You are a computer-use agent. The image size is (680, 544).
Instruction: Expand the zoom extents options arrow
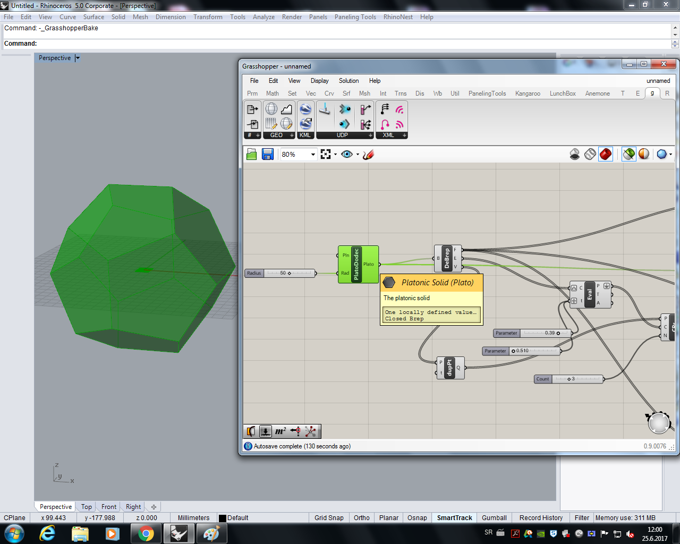coord(335,155)
